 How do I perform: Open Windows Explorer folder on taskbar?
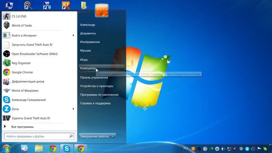[39, 149]
